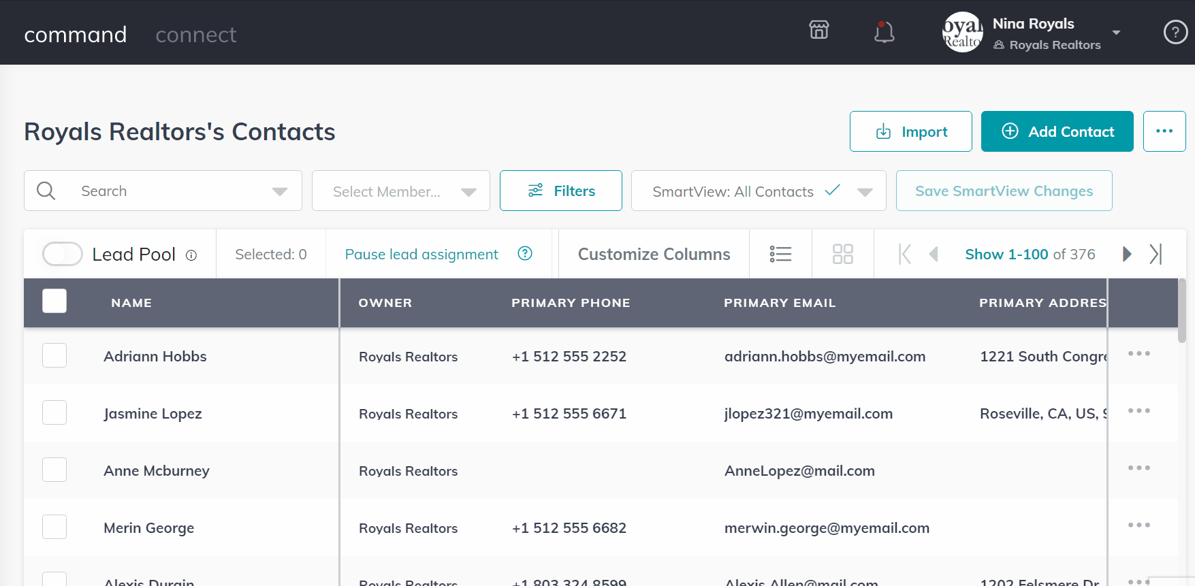Sort by the NAME column header
Image resolution: width=1195 pixels, height=586 pixels.
click(131, 303)
